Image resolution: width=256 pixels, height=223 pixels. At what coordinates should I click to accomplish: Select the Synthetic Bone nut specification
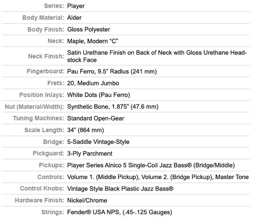coord(113,107)
